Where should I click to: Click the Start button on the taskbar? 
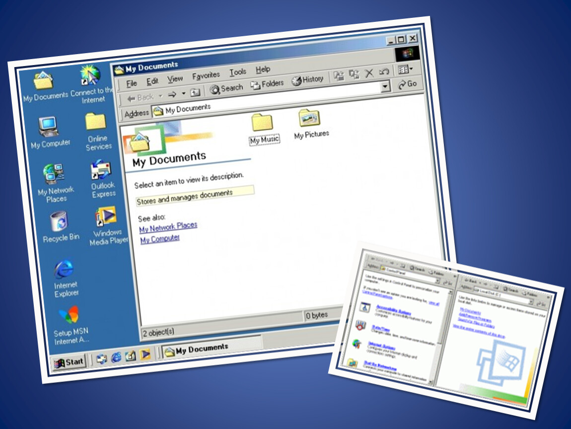[x=69, y=362]
